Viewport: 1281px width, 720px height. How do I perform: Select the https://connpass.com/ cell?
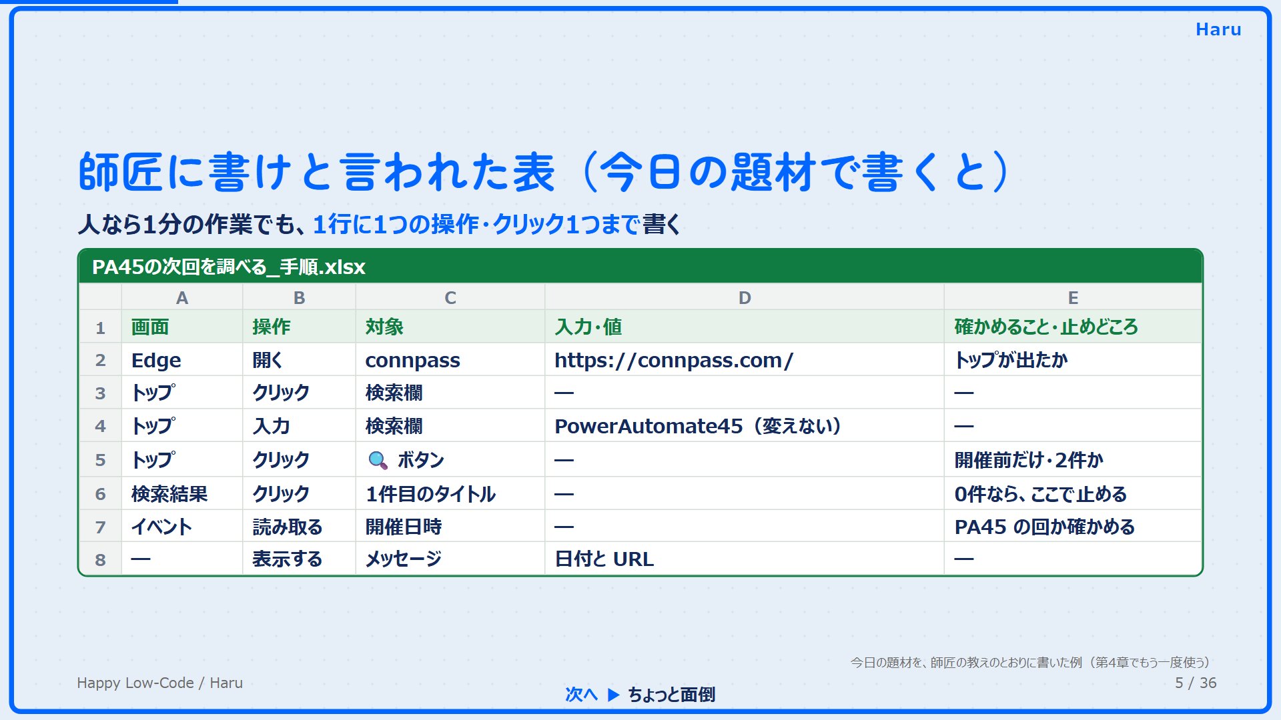744,360
